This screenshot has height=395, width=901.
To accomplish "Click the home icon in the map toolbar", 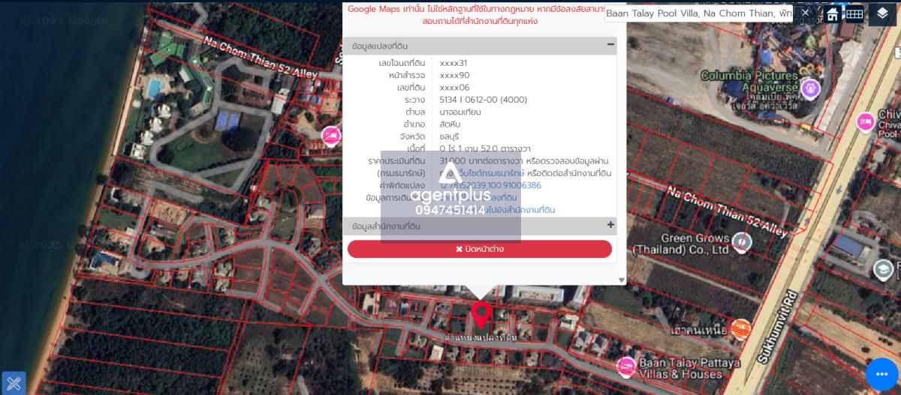I will (832, 13).
